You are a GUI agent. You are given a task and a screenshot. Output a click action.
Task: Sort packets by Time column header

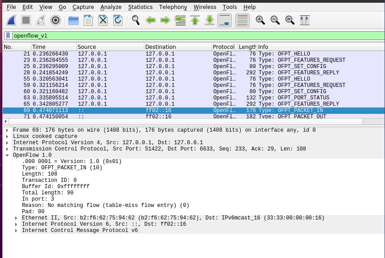click(x=54, y=47)
